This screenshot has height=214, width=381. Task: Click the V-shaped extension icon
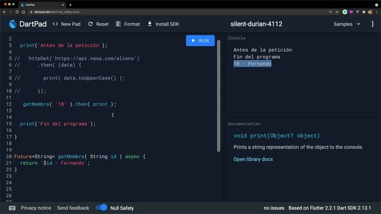click(x=357, y=12)
